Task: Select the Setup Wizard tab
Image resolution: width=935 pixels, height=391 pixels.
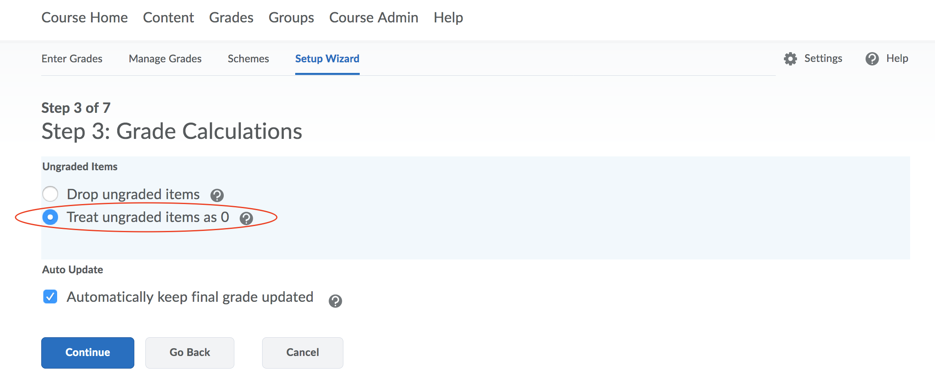Action: tap(327, 59)
